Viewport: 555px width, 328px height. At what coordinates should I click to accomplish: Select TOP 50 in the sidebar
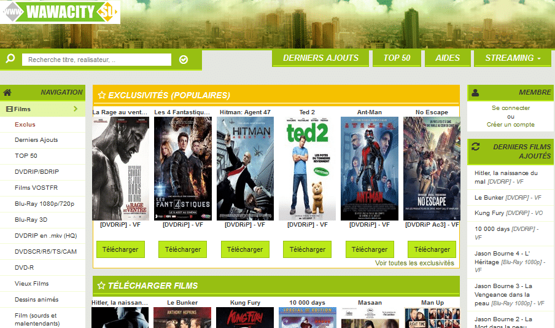click(26, 156)
